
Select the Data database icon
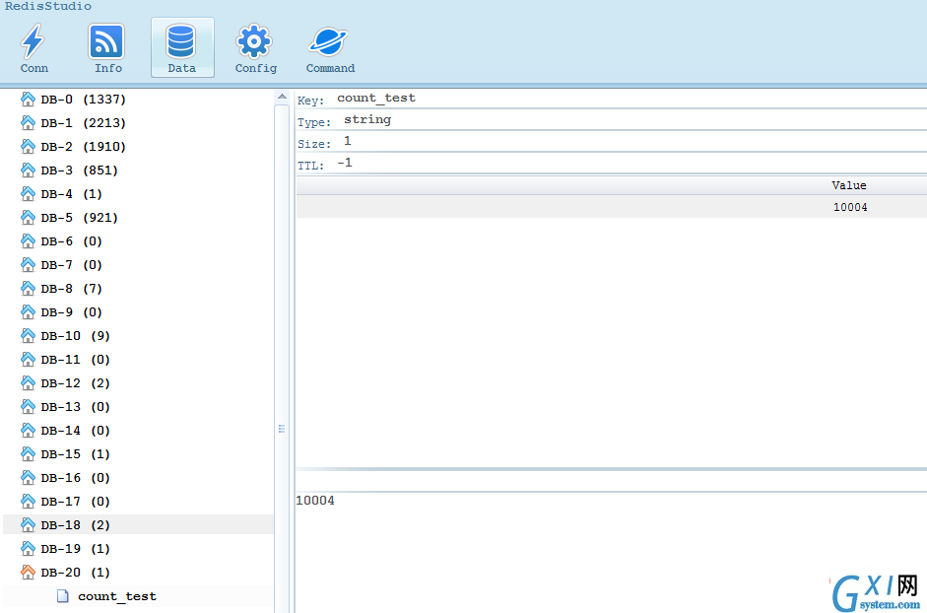pyautogui.click(x=181, y=41)
